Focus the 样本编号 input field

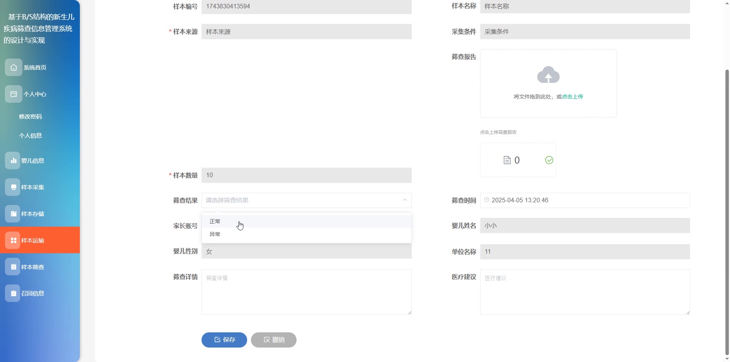coord(306,6)
